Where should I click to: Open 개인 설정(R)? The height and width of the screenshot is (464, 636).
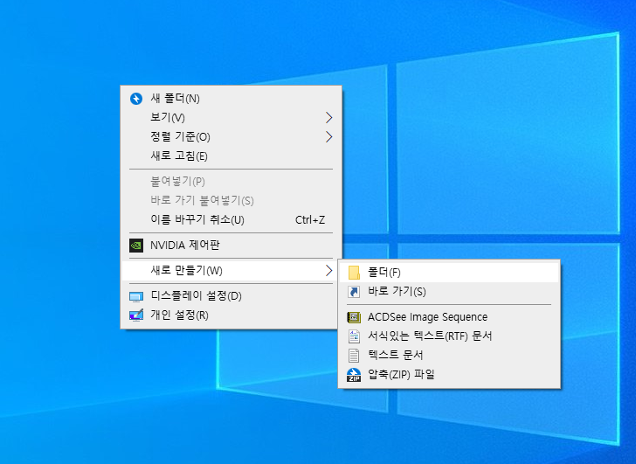click(x=232, y=315)
